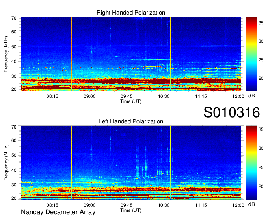Click the dB unit label of top color bar
Screen dimensions: 268x217
[251, 96]
